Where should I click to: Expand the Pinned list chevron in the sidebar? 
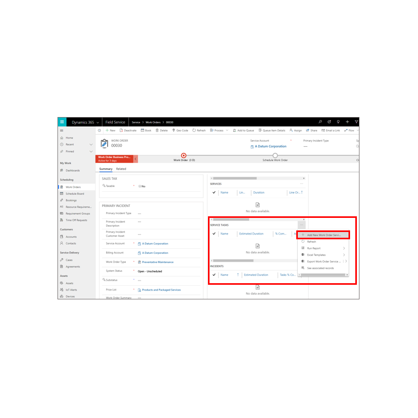click(x=91, y=152)
